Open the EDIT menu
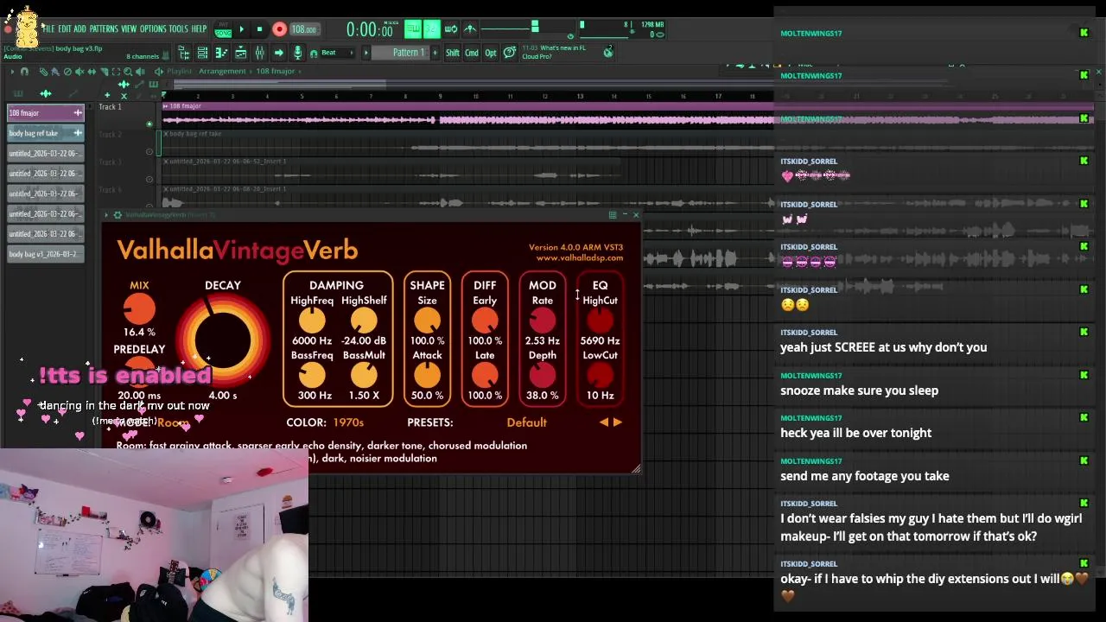This screenshot has width=1106, height=622. [65, 29]
